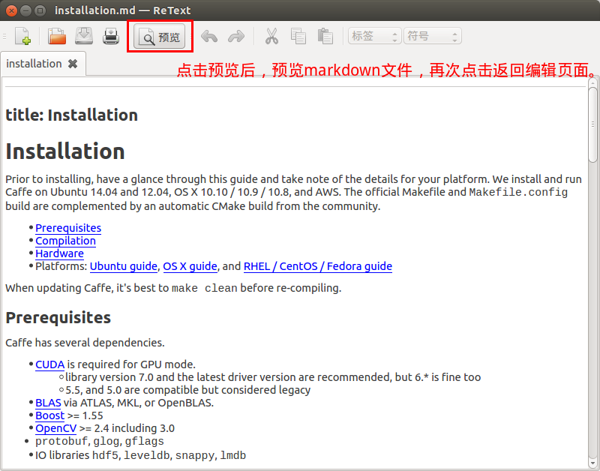Screen dimensions: 600x471
Task: Click the scrollbar up arrow
Action: [592, 82]
